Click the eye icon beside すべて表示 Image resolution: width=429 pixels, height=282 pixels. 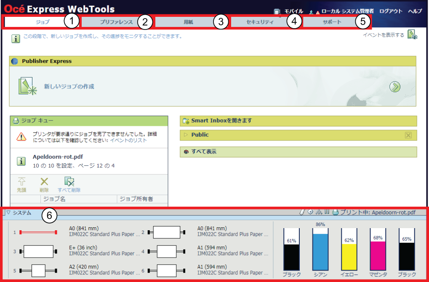[187, 152]
